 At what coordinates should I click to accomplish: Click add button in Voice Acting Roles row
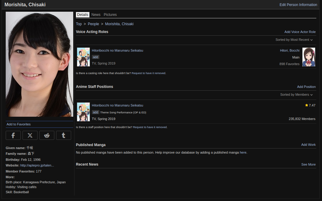pos(95,57)
